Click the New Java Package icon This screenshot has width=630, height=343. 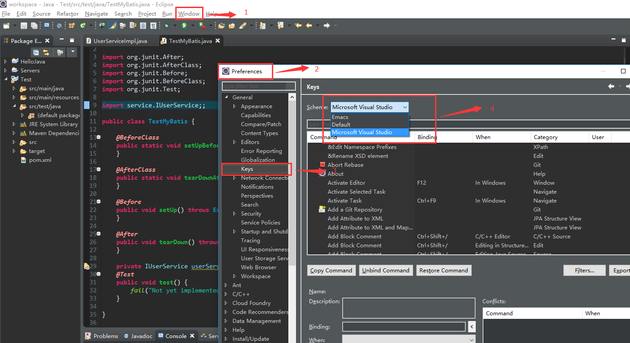point(72,25)
